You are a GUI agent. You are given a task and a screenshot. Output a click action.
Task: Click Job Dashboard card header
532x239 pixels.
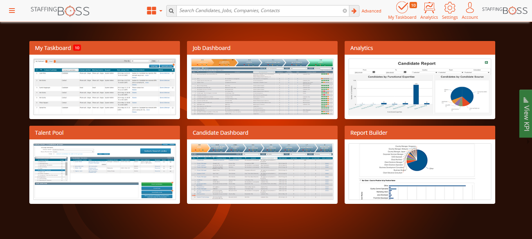(x=262, y=48)
